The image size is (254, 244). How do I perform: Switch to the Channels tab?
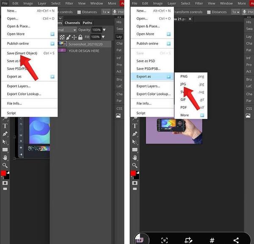coord(72,23)
